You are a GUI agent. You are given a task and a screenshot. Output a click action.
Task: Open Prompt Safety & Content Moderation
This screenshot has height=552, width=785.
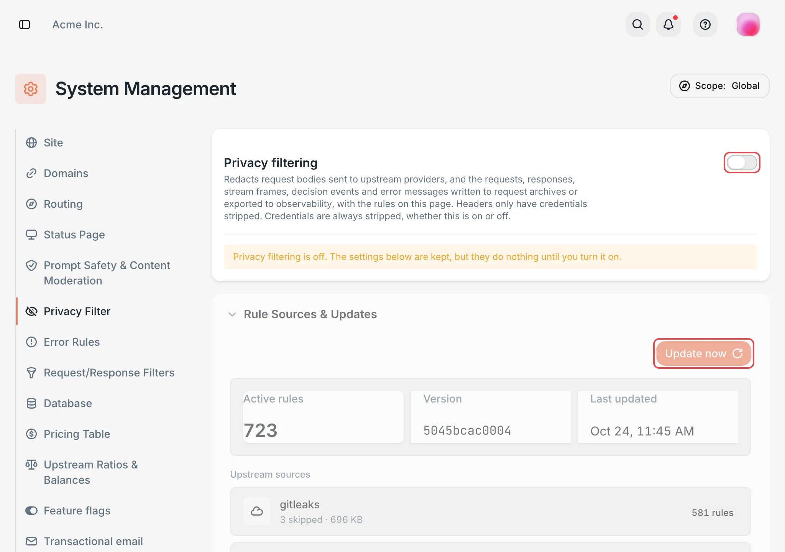[107, 273]
